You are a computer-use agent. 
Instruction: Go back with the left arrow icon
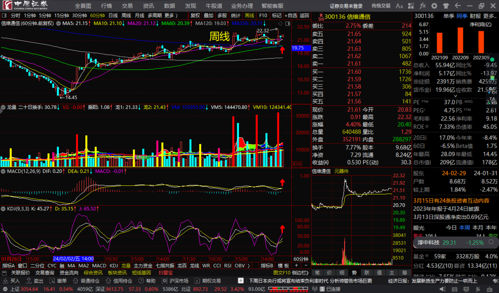click(458, 6)
